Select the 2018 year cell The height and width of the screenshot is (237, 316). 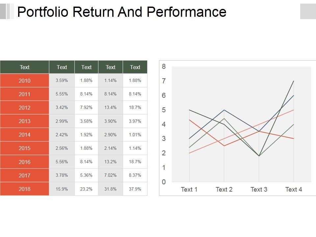point(25,189)
